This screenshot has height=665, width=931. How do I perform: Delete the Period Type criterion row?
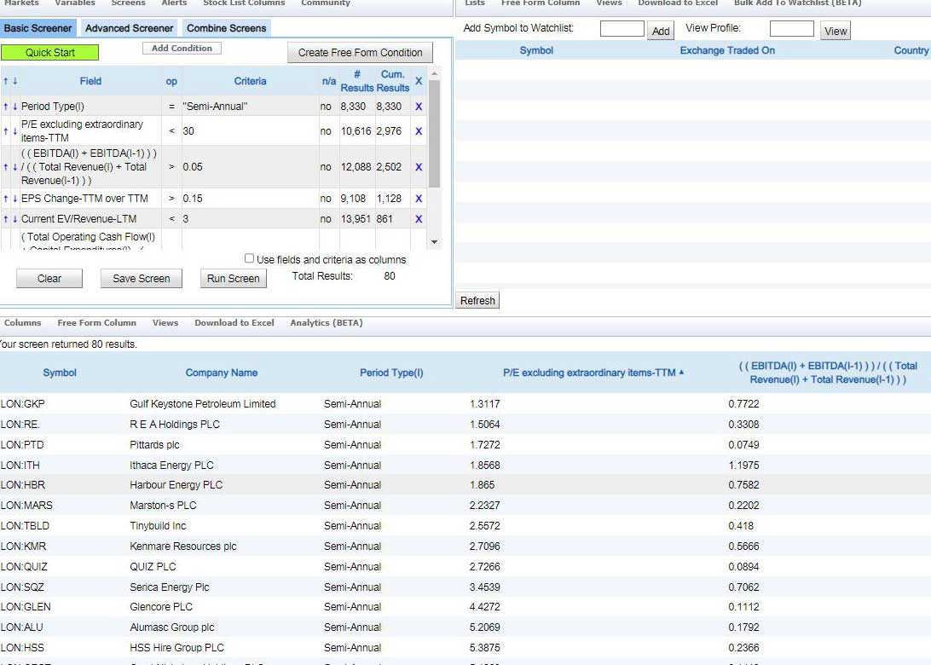[418, 107]
